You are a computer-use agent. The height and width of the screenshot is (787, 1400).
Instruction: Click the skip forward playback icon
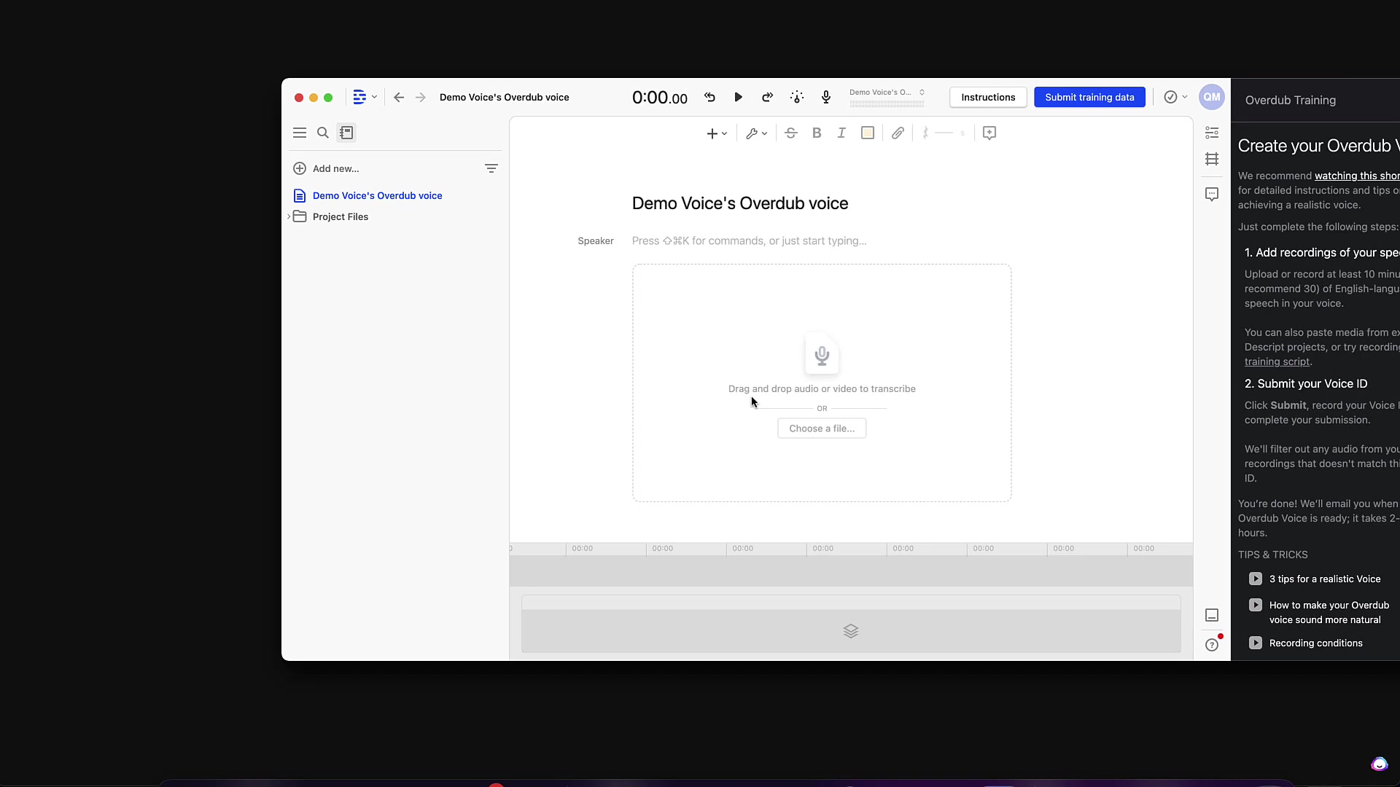(767, 97)
